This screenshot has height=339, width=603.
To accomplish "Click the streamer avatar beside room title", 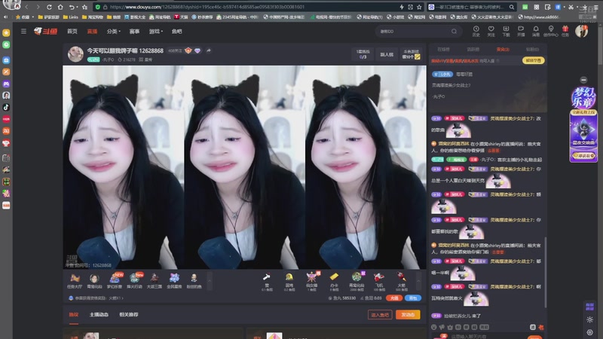I will click(75, 54).
